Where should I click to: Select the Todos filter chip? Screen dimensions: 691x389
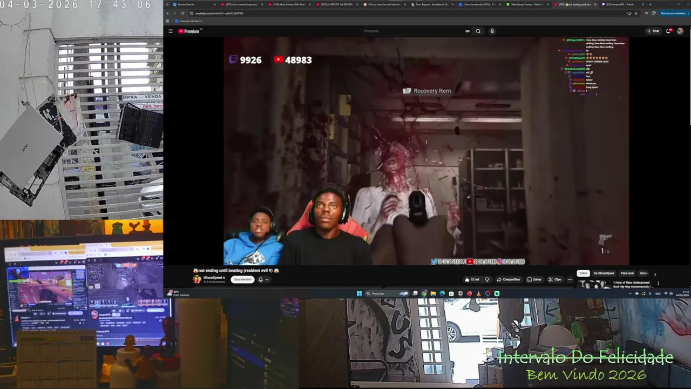(583, 273)
